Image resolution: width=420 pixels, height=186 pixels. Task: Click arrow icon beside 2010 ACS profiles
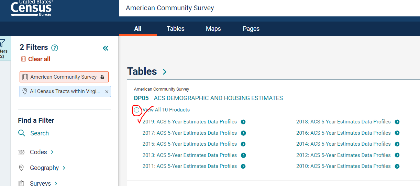[x=397, y=167]
